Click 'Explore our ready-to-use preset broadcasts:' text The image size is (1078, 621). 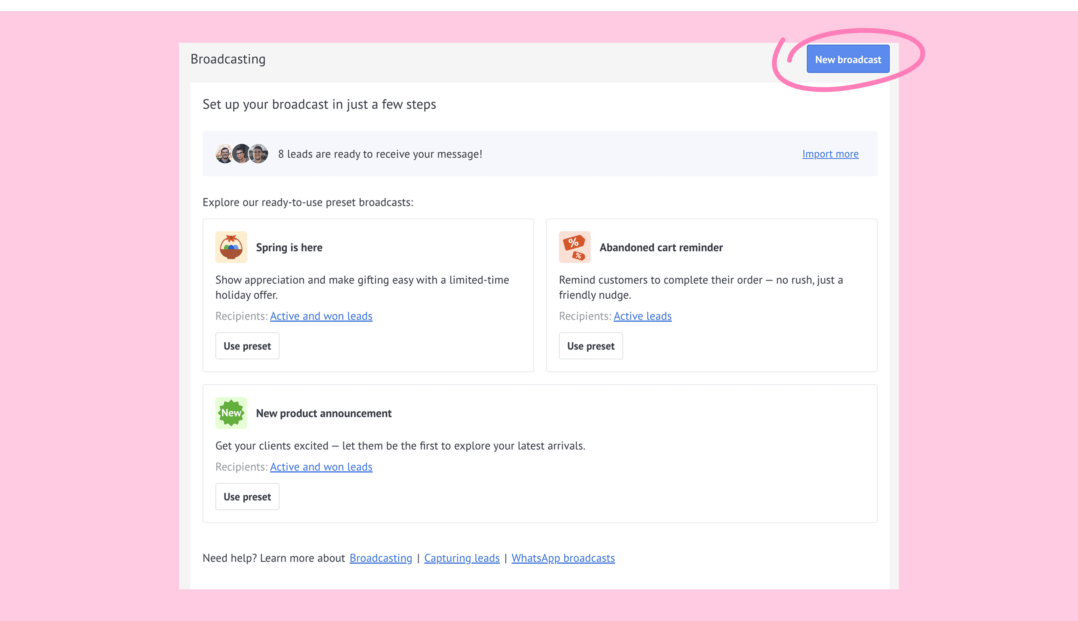tap(308, 202)
